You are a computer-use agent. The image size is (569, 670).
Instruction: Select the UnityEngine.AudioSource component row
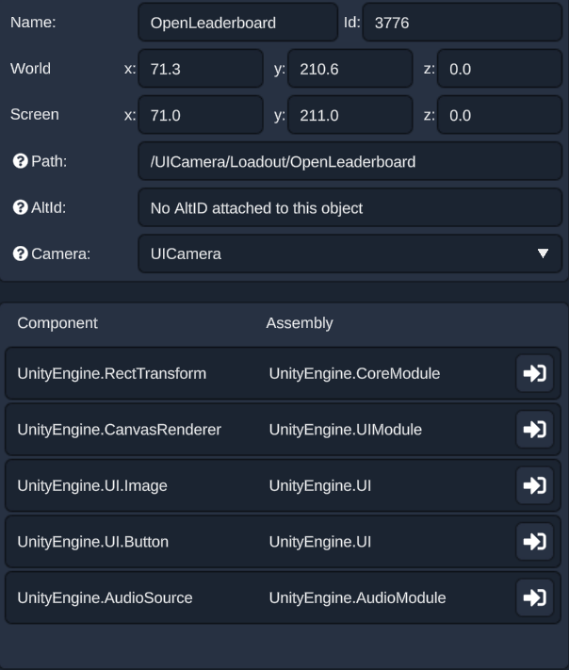[x=283, y=597]
